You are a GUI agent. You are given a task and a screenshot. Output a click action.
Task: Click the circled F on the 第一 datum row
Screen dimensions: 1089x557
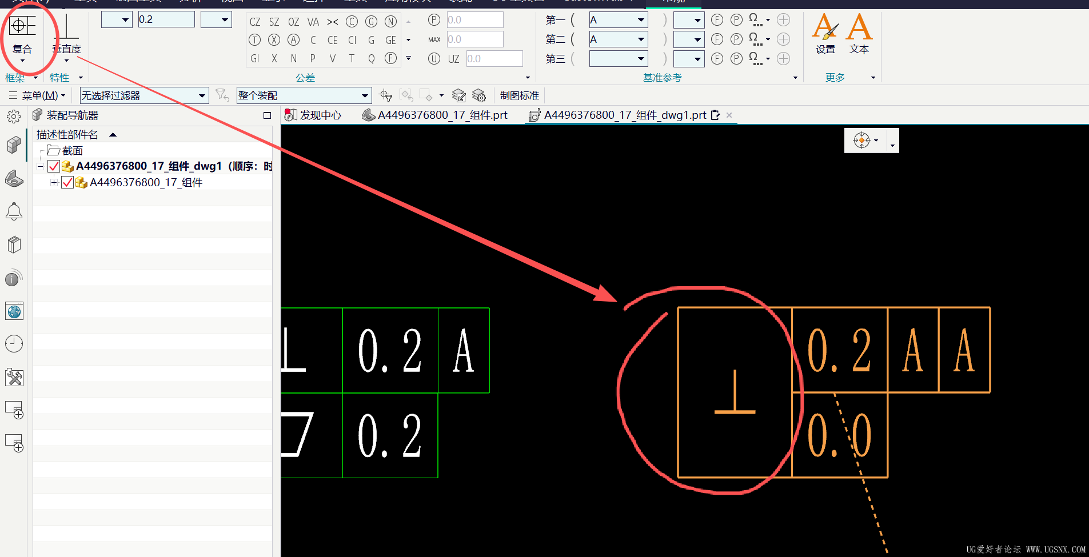click(x=717, y=20)
